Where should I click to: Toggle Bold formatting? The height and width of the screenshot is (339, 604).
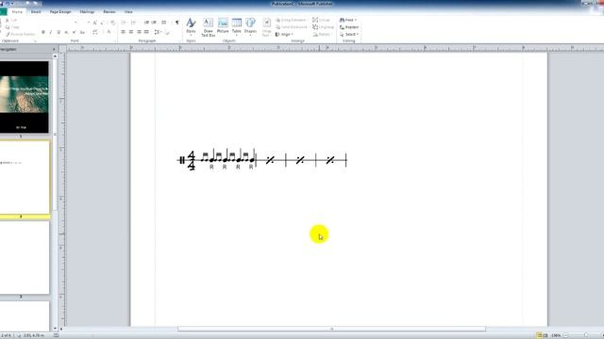pos(43,32)
